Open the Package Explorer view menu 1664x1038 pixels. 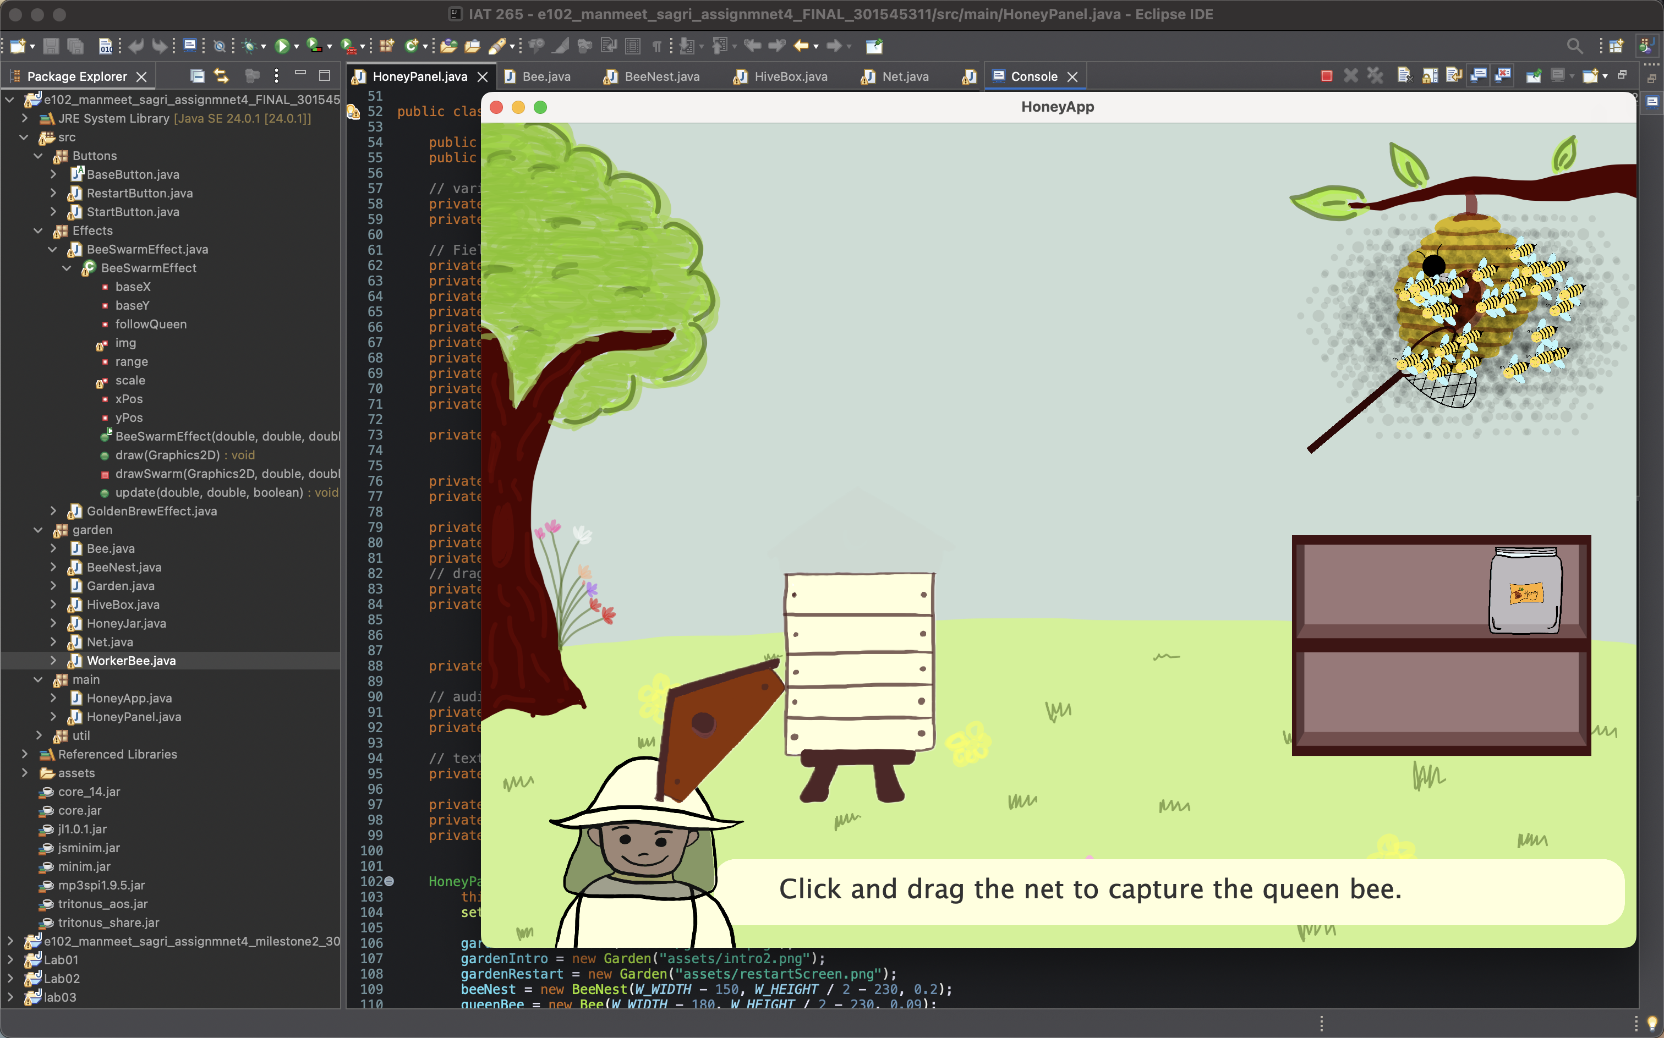coord(276,75)
